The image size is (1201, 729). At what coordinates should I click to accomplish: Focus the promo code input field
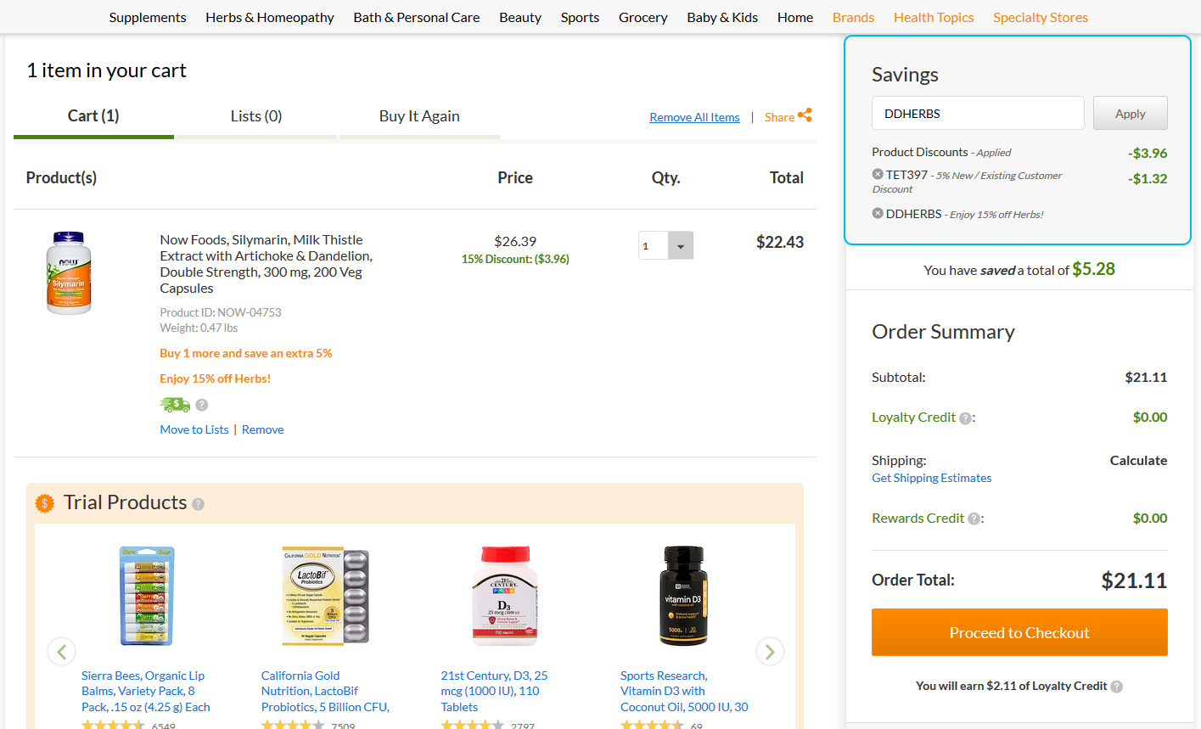pyautogui.click(x=978, y=113)
